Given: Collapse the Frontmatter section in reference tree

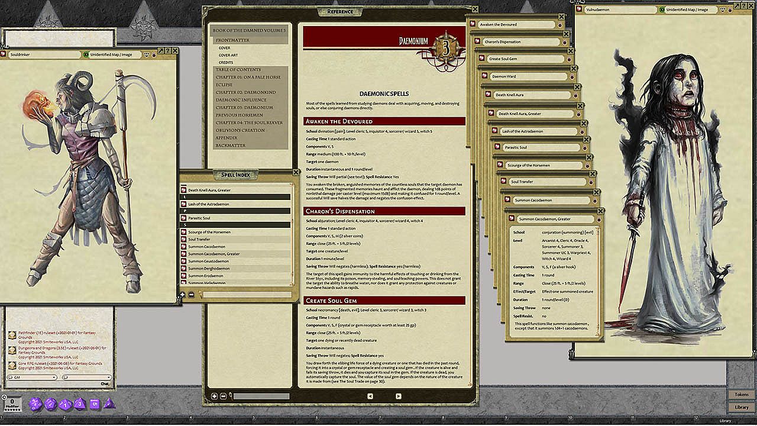Looking at the screenshot, I should 232,40.
